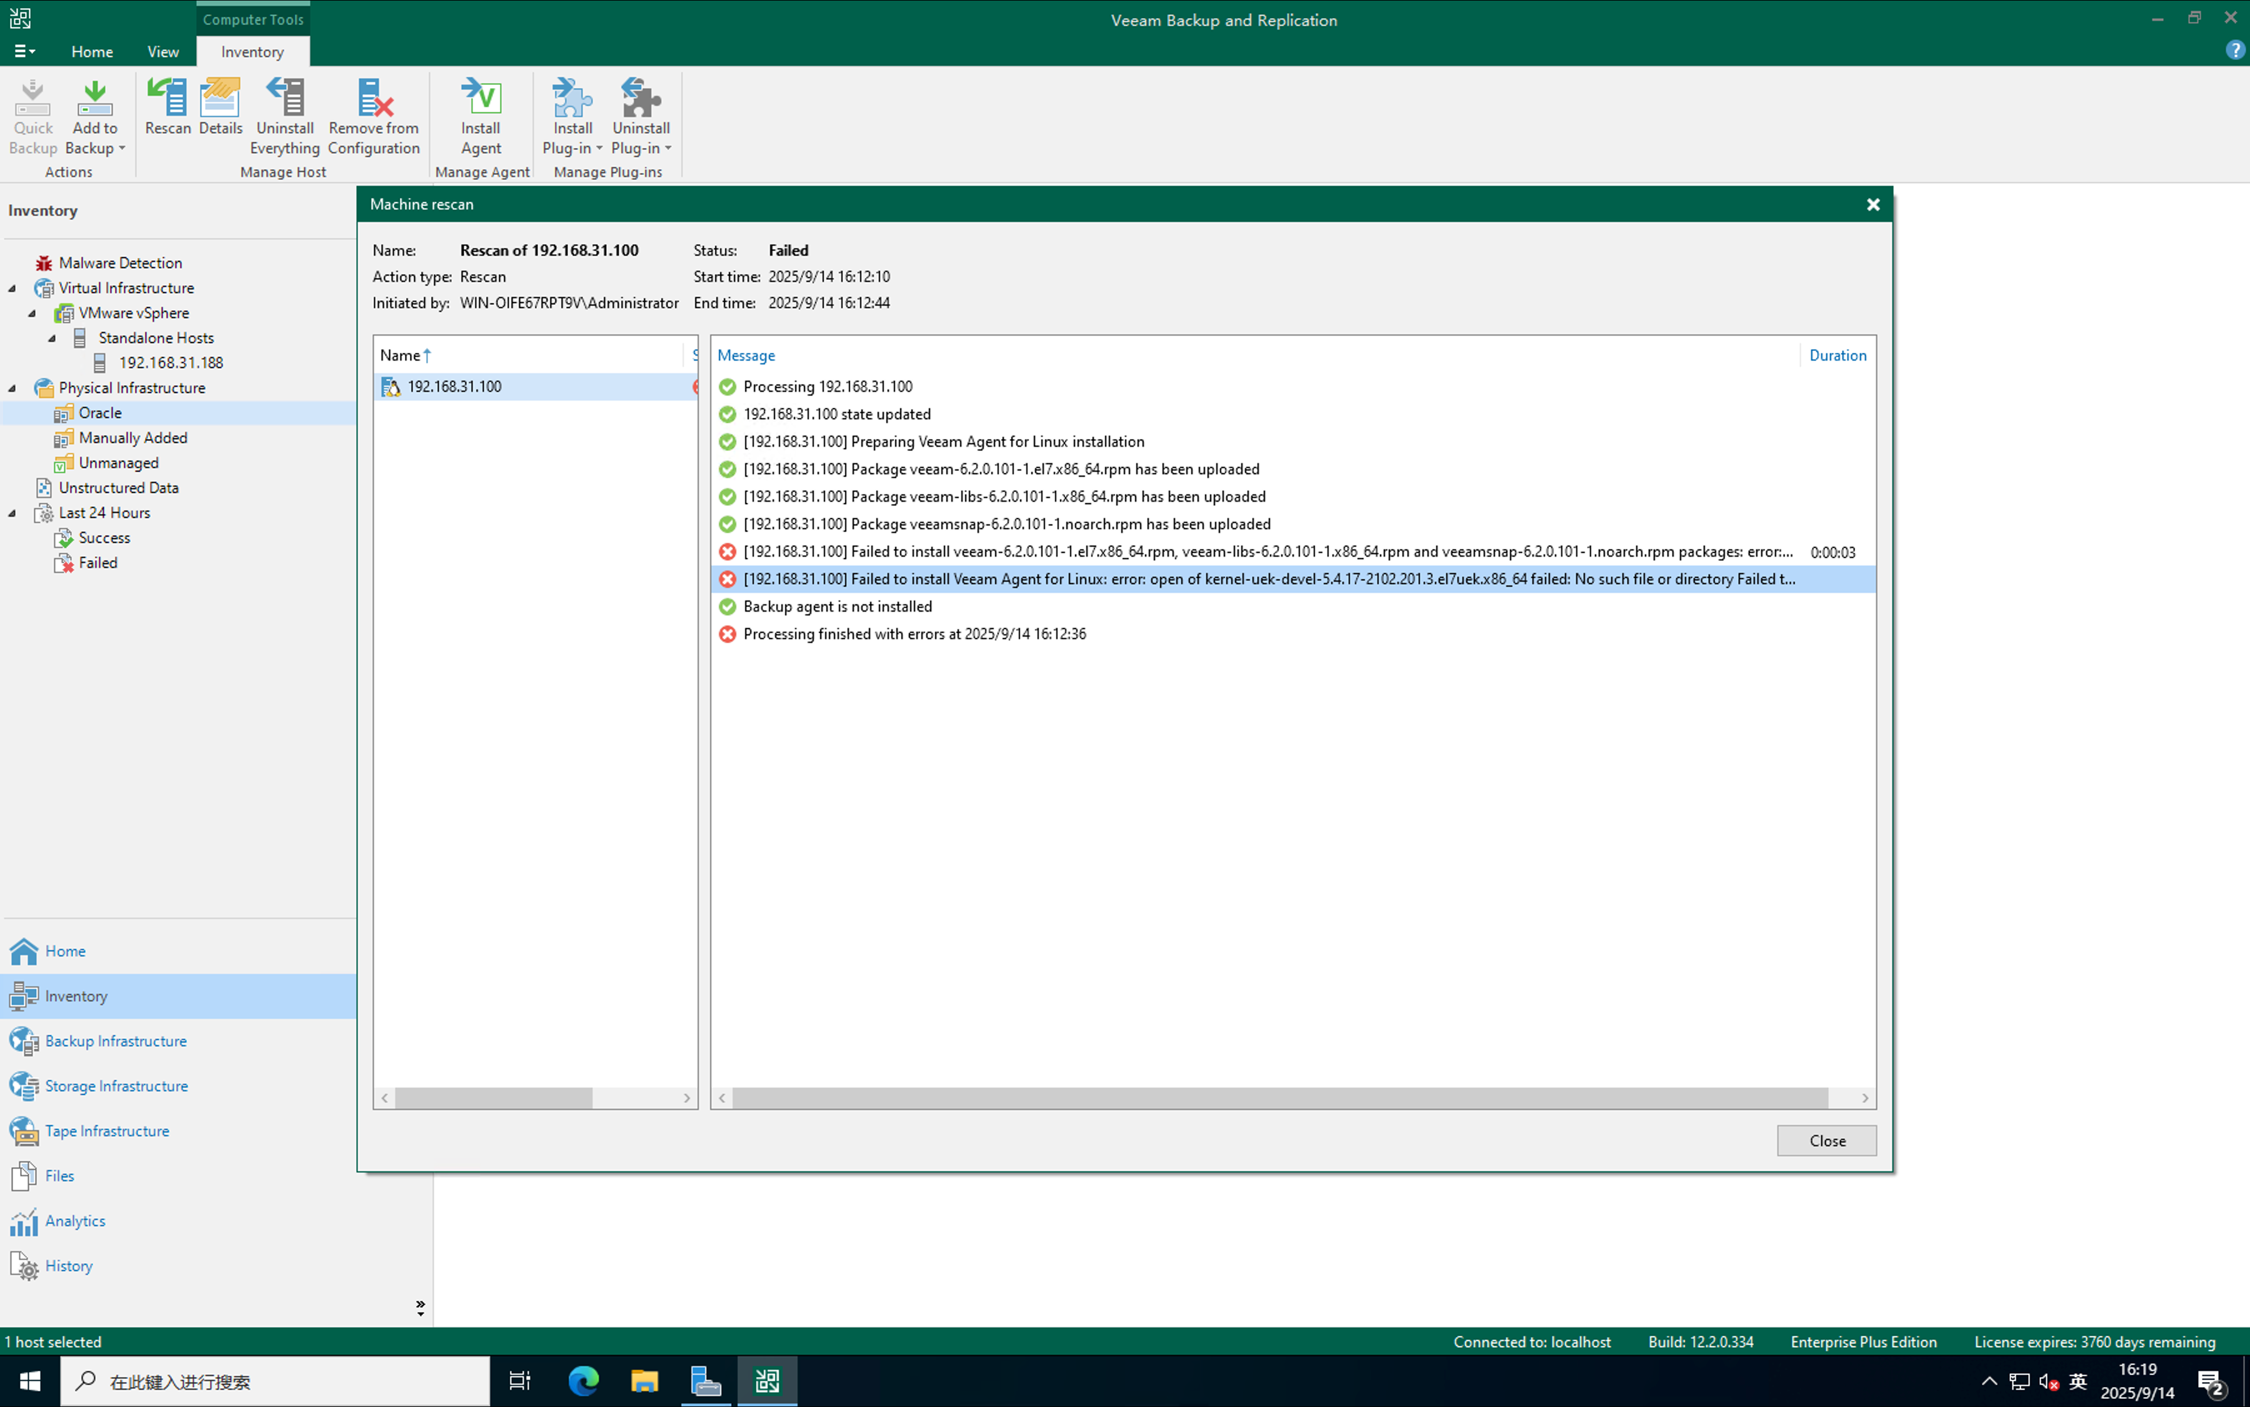
Task: Open Analytics view in sidebar
Action: (x=74, y=1221)
